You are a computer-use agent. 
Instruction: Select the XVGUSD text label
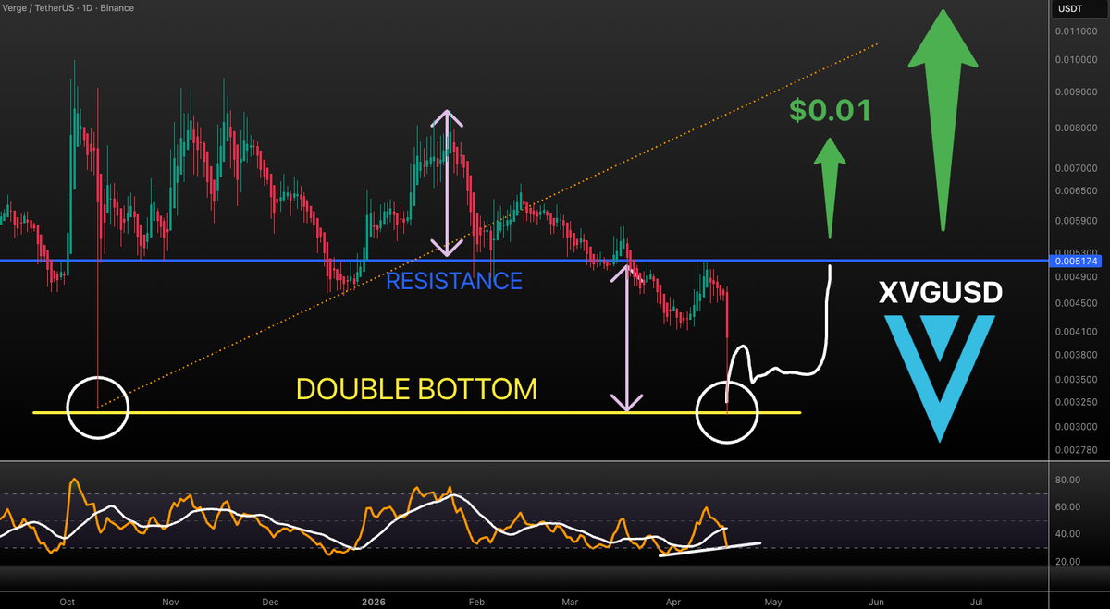point(940,295)
